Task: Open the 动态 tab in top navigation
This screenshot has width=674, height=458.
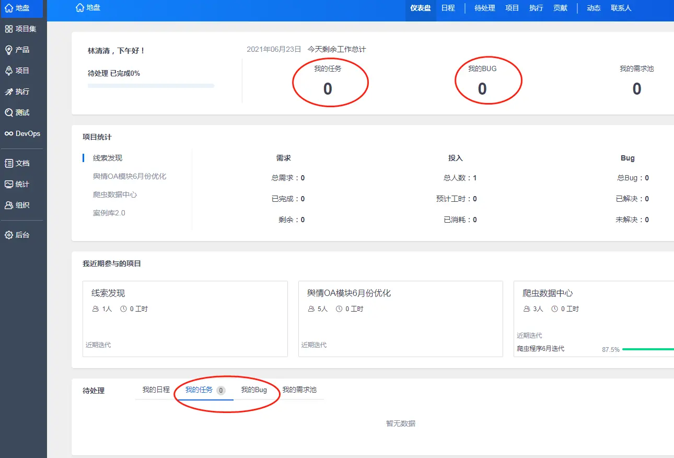Action: pyautogui.click(x=594, y=8)
